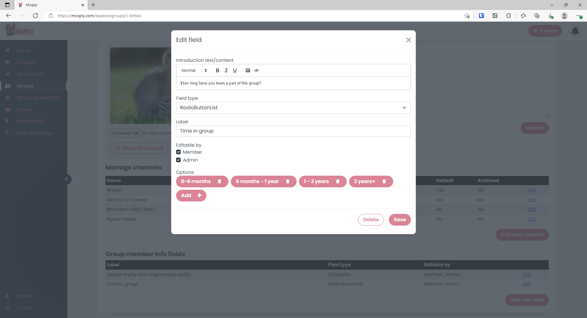
Task: Expand the Field type dropdown
Action: (293, 108)
